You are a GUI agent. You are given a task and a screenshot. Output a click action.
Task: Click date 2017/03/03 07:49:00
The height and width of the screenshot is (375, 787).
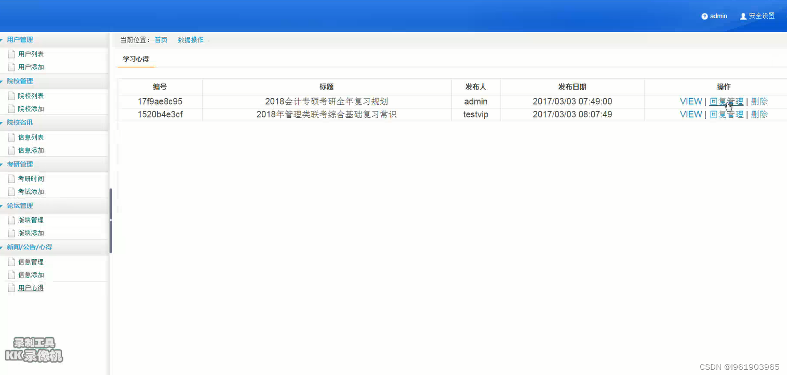[572, 102]
